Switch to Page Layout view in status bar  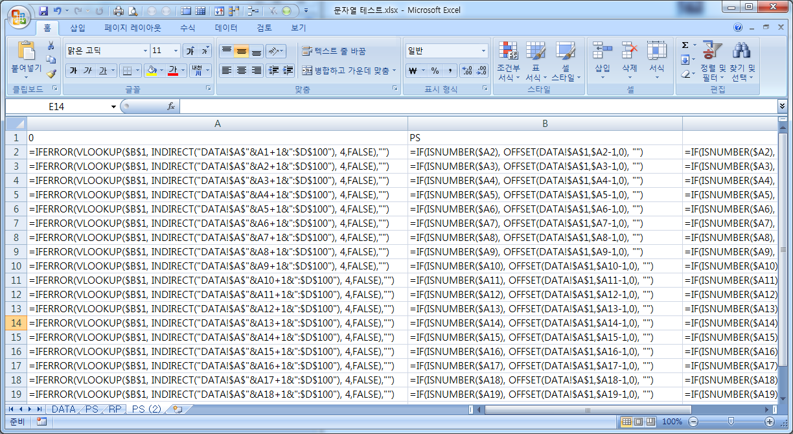coord(639,422)
